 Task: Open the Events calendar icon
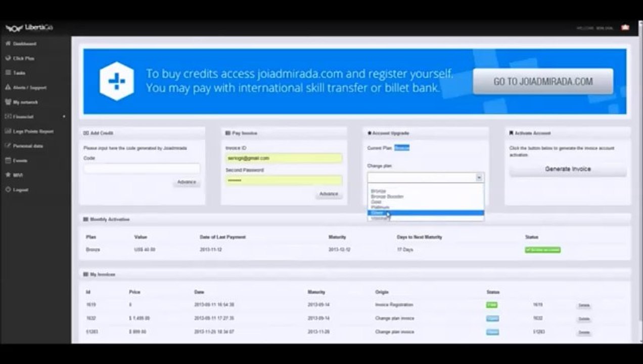[x=8, y=160]
